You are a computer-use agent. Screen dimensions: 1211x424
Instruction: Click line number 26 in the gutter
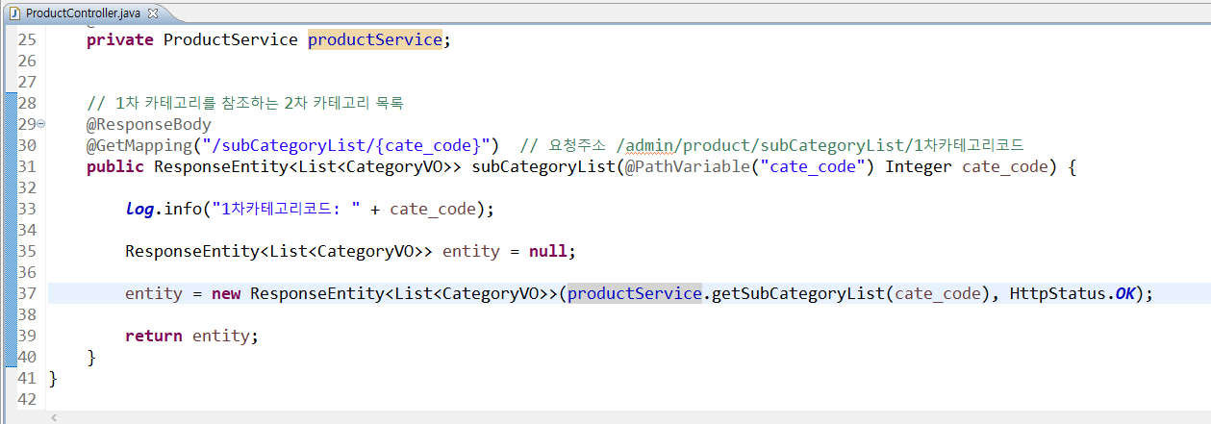point(27,61)
